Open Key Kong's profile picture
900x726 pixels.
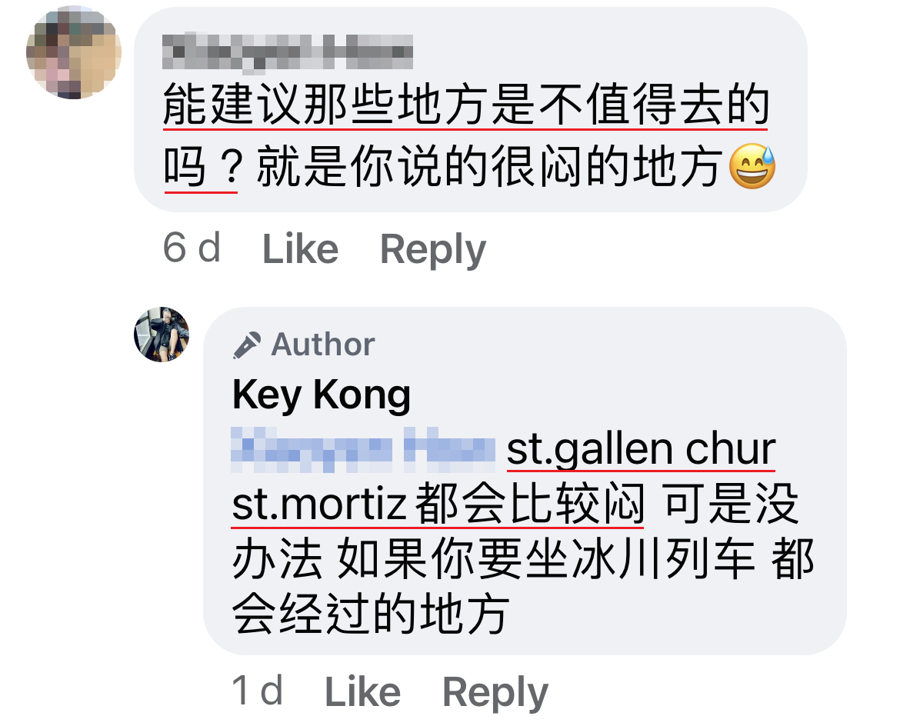point(162,335)
